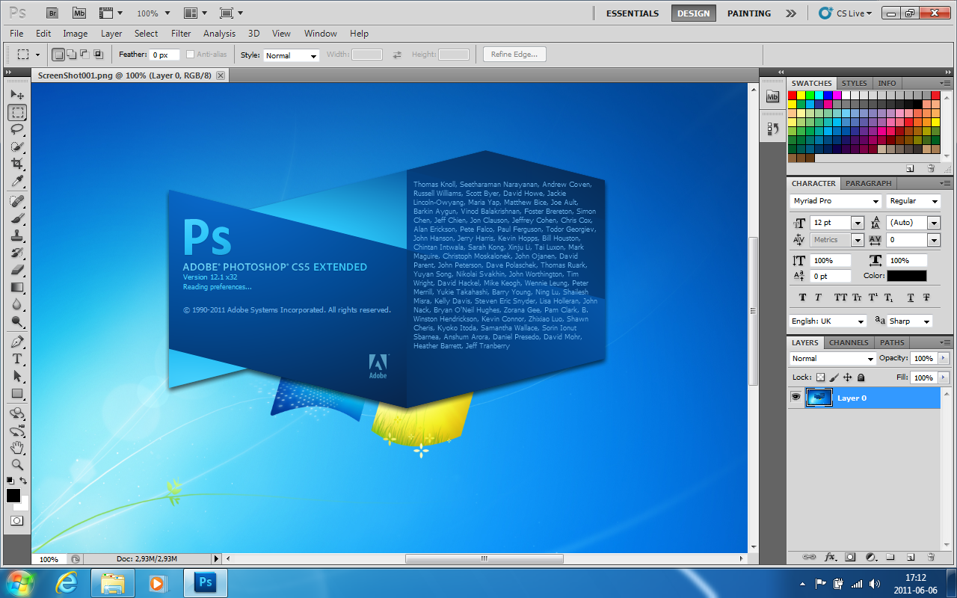
Task: Switch to the Channels tab
Action: click(x=849, y=342)
